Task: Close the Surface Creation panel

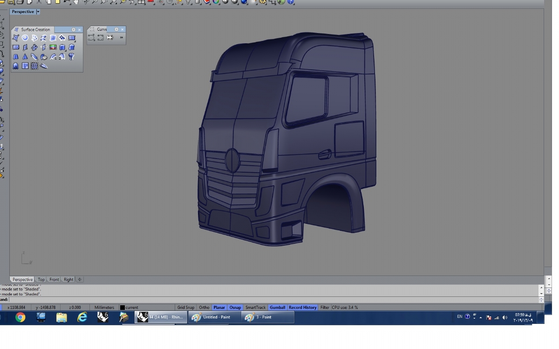Action: 80,30
